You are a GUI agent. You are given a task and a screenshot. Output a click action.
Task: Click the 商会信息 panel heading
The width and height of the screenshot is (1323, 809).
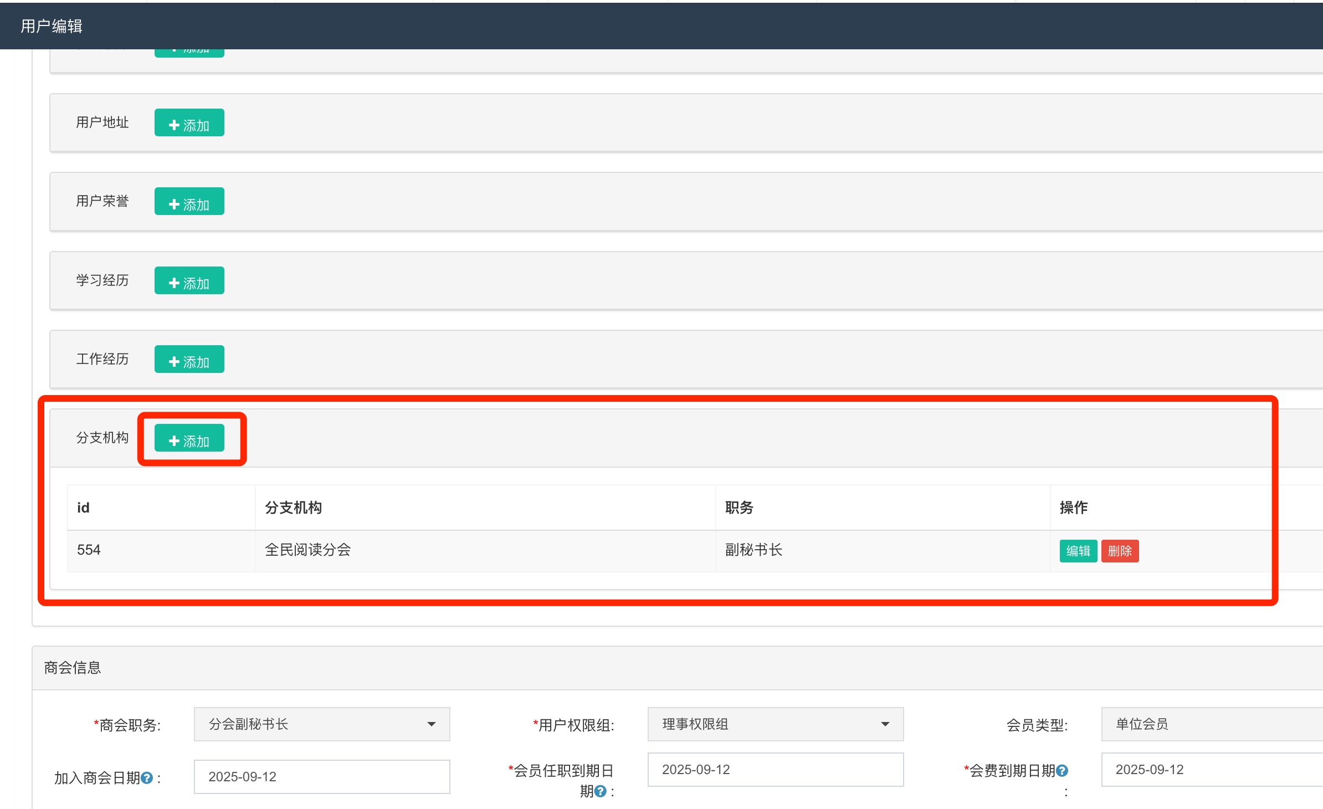tap(73, 668)
